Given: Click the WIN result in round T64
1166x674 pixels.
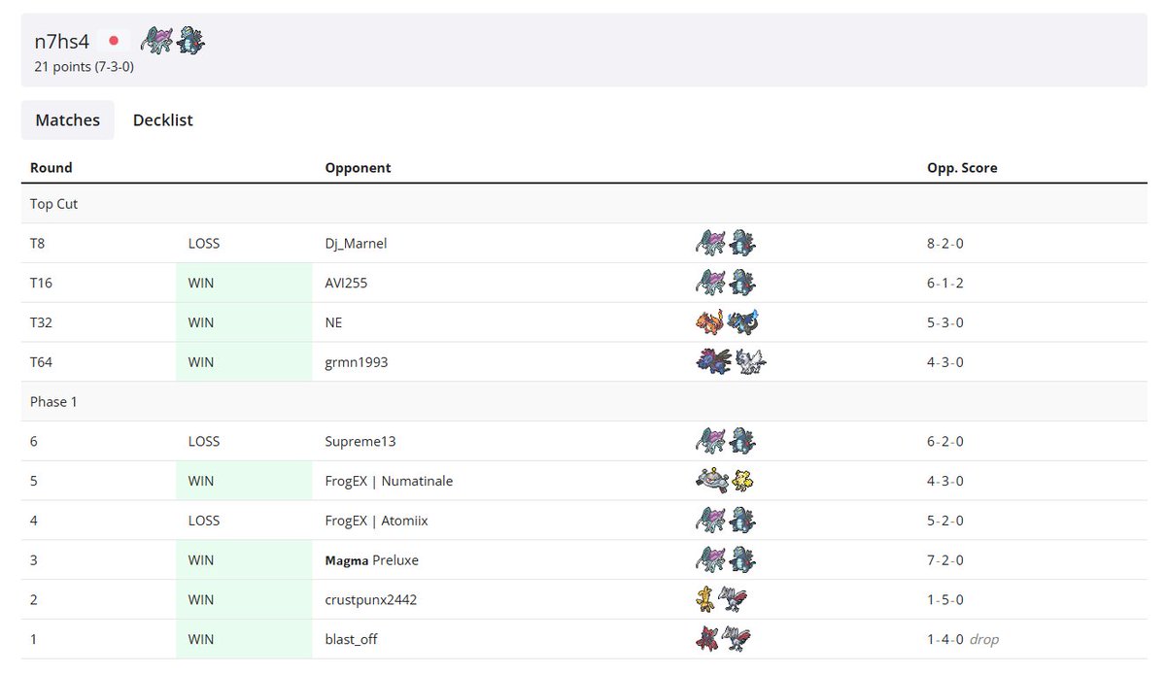Looking at the screenshot, I should click(201, 362).
